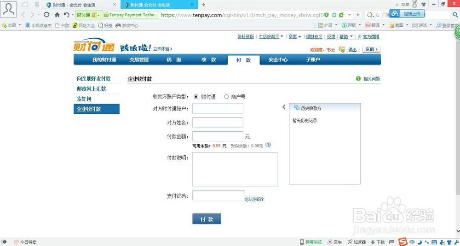Click 今日特卖 in the status bar
The height and width of the screenshot is (246, 460).
pyautogui.click(x=25, y=242)
